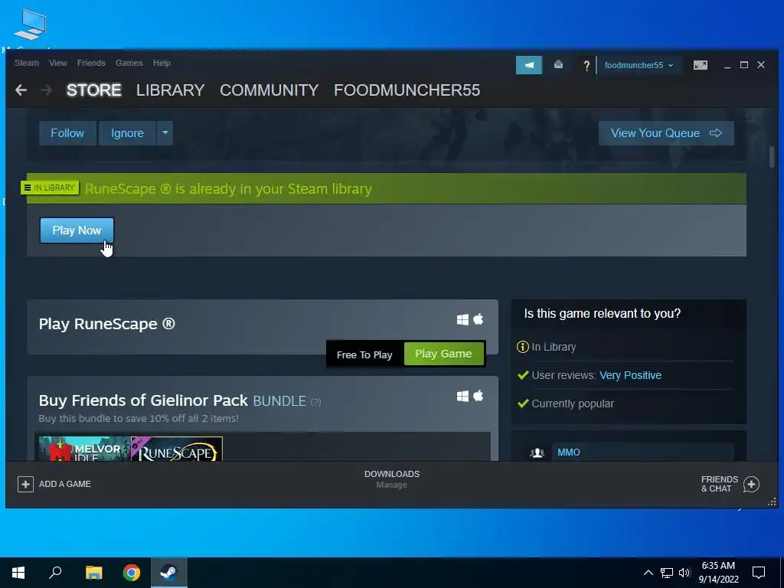
Task: Open the Steam menu
Action: (x=27, y=63)
